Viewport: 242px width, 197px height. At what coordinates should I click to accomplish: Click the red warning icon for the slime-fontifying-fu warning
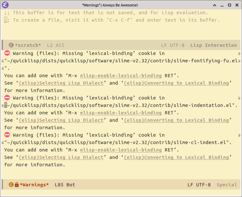point(7,53)
